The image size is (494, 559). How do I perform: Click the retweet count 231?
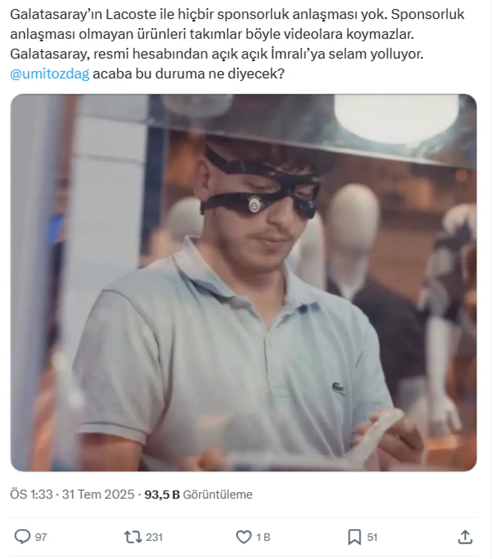click(154, 537)
